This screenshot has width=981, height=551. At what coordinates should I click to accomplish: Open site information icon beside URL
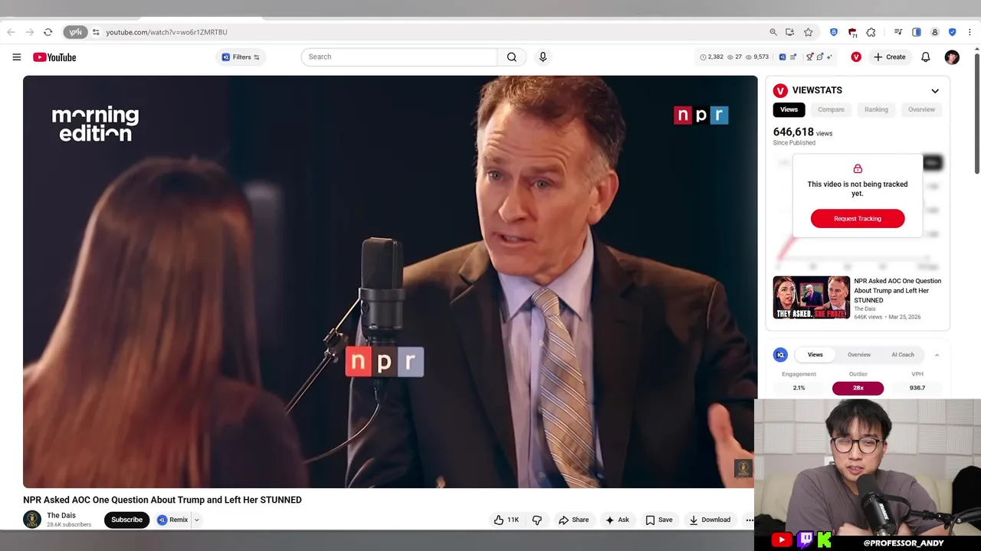[x=96, y=32]
